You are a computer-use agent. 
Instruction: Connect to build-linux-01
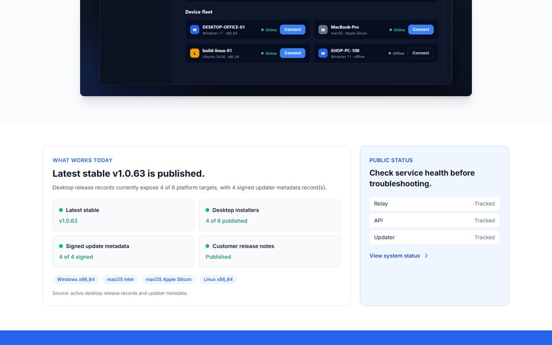point(292,53)
